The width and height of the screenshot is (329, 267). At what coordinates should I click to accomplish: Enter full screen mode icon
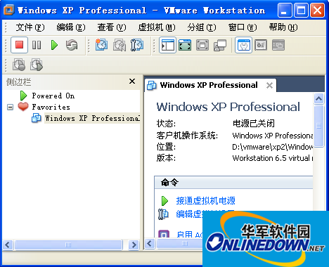[202, 45]
